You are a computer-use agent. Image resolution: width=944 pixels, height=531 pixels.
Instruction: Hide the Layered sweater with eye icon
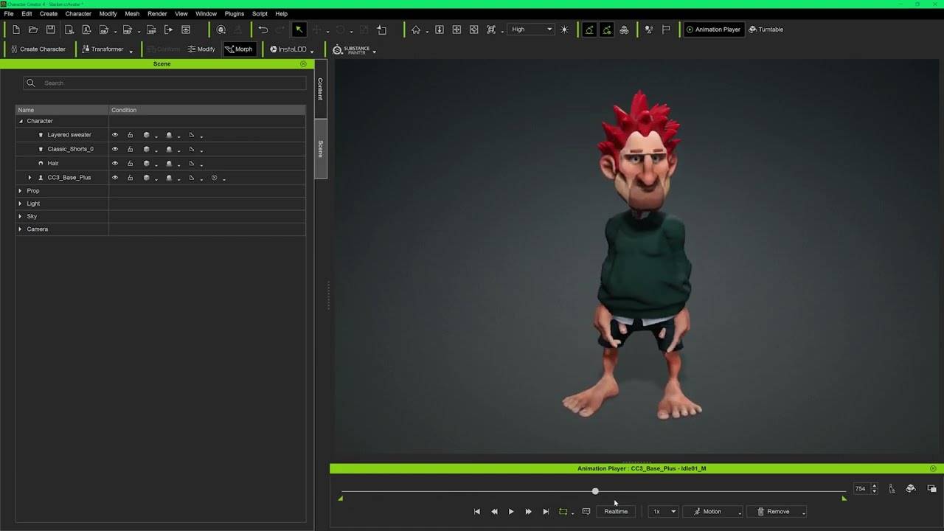tap(115, 135)
